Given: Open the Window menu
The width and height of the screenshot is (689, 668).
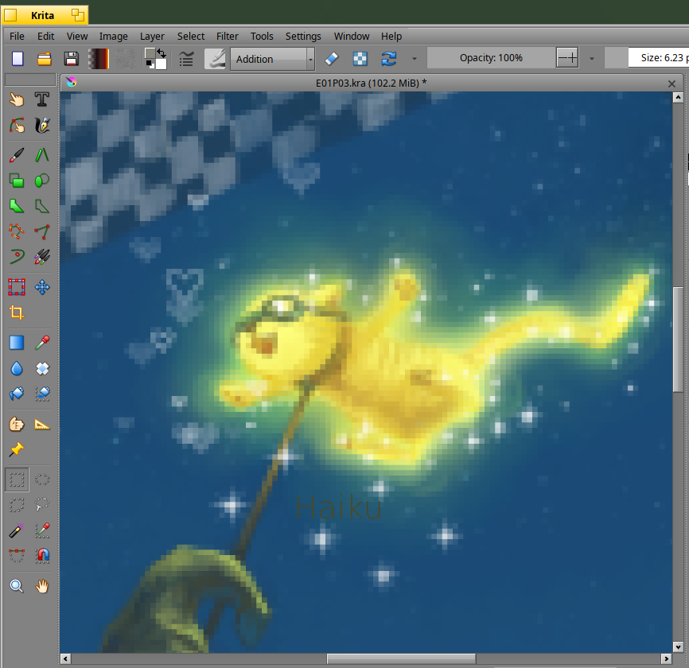Looking at the screenshot, I should (x=352, y=36).
